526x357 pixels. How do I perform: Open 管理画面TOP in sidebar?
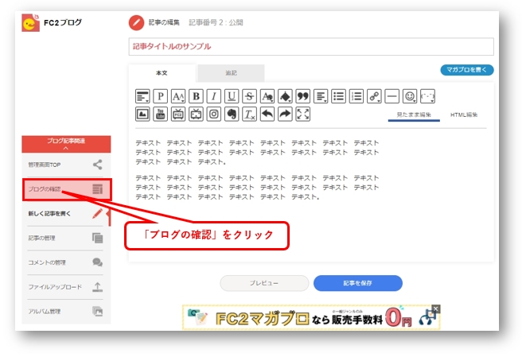(65, 165)
